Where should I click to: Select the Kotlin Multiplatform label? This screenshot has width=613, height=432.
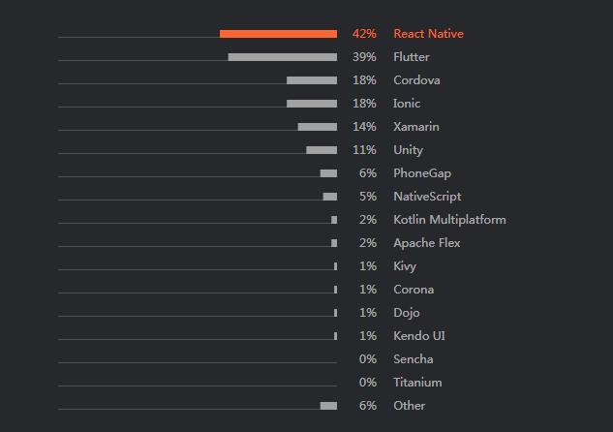449,220
